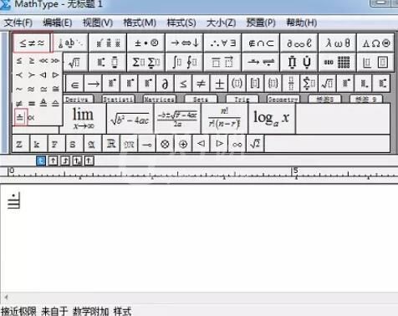Viewport: 398px width, 316px height.
Task: Insert the much-less-than ≪ symbol from palette
Action: click(43, 60)
